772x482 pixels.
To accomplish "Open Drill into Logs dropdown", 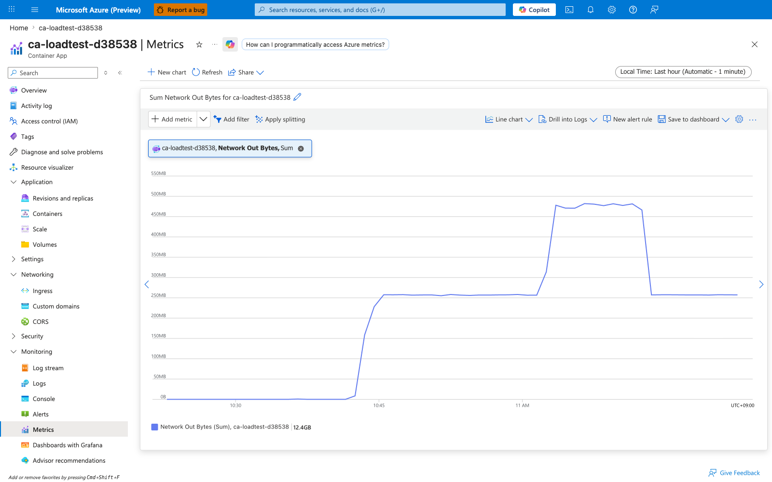I will (x=568, y=120).
